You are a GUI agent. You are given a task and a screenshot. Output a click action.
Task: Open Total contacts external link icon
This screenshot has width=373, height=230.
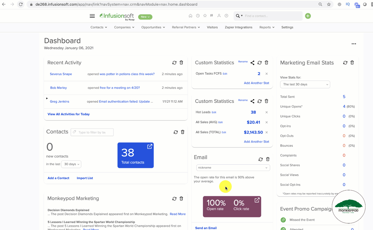point(150,147)
